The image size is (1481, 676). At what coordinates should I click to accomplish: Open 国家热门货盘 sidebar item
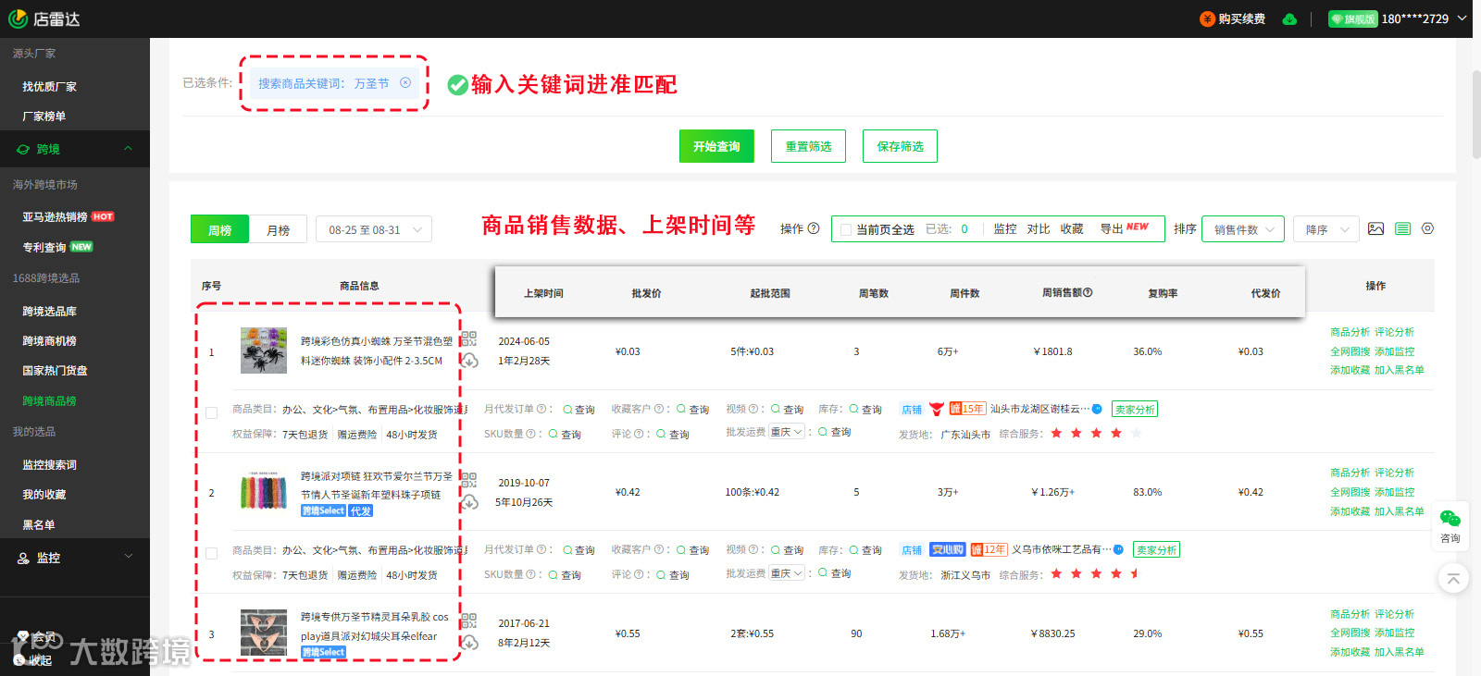point(56,370)
